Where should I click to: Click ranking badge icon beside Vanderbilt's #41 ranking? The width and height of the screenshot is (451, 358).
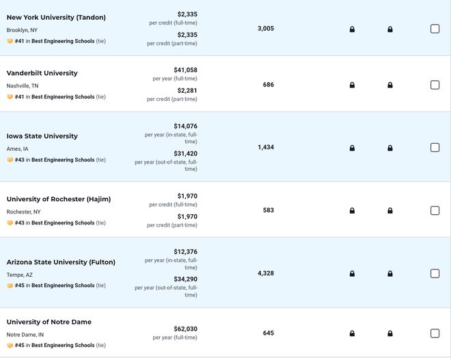click(10, 97)
